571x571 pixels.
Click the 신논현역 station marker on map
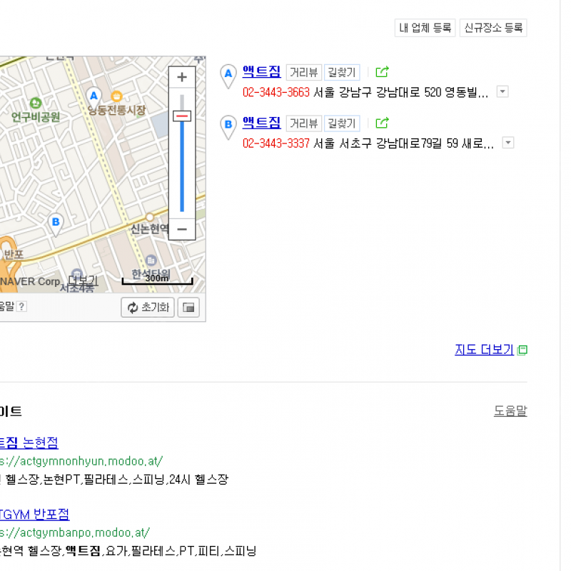tap(149, 218)
